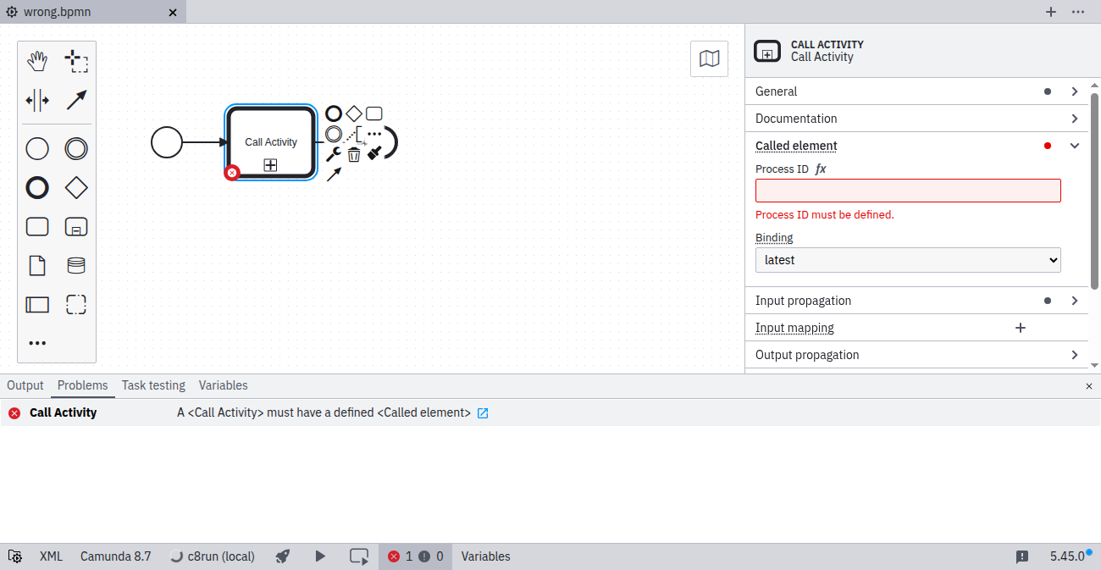Open the Binding dropdown
Viewport: 1101px width, 570px height.
[907, 260]
